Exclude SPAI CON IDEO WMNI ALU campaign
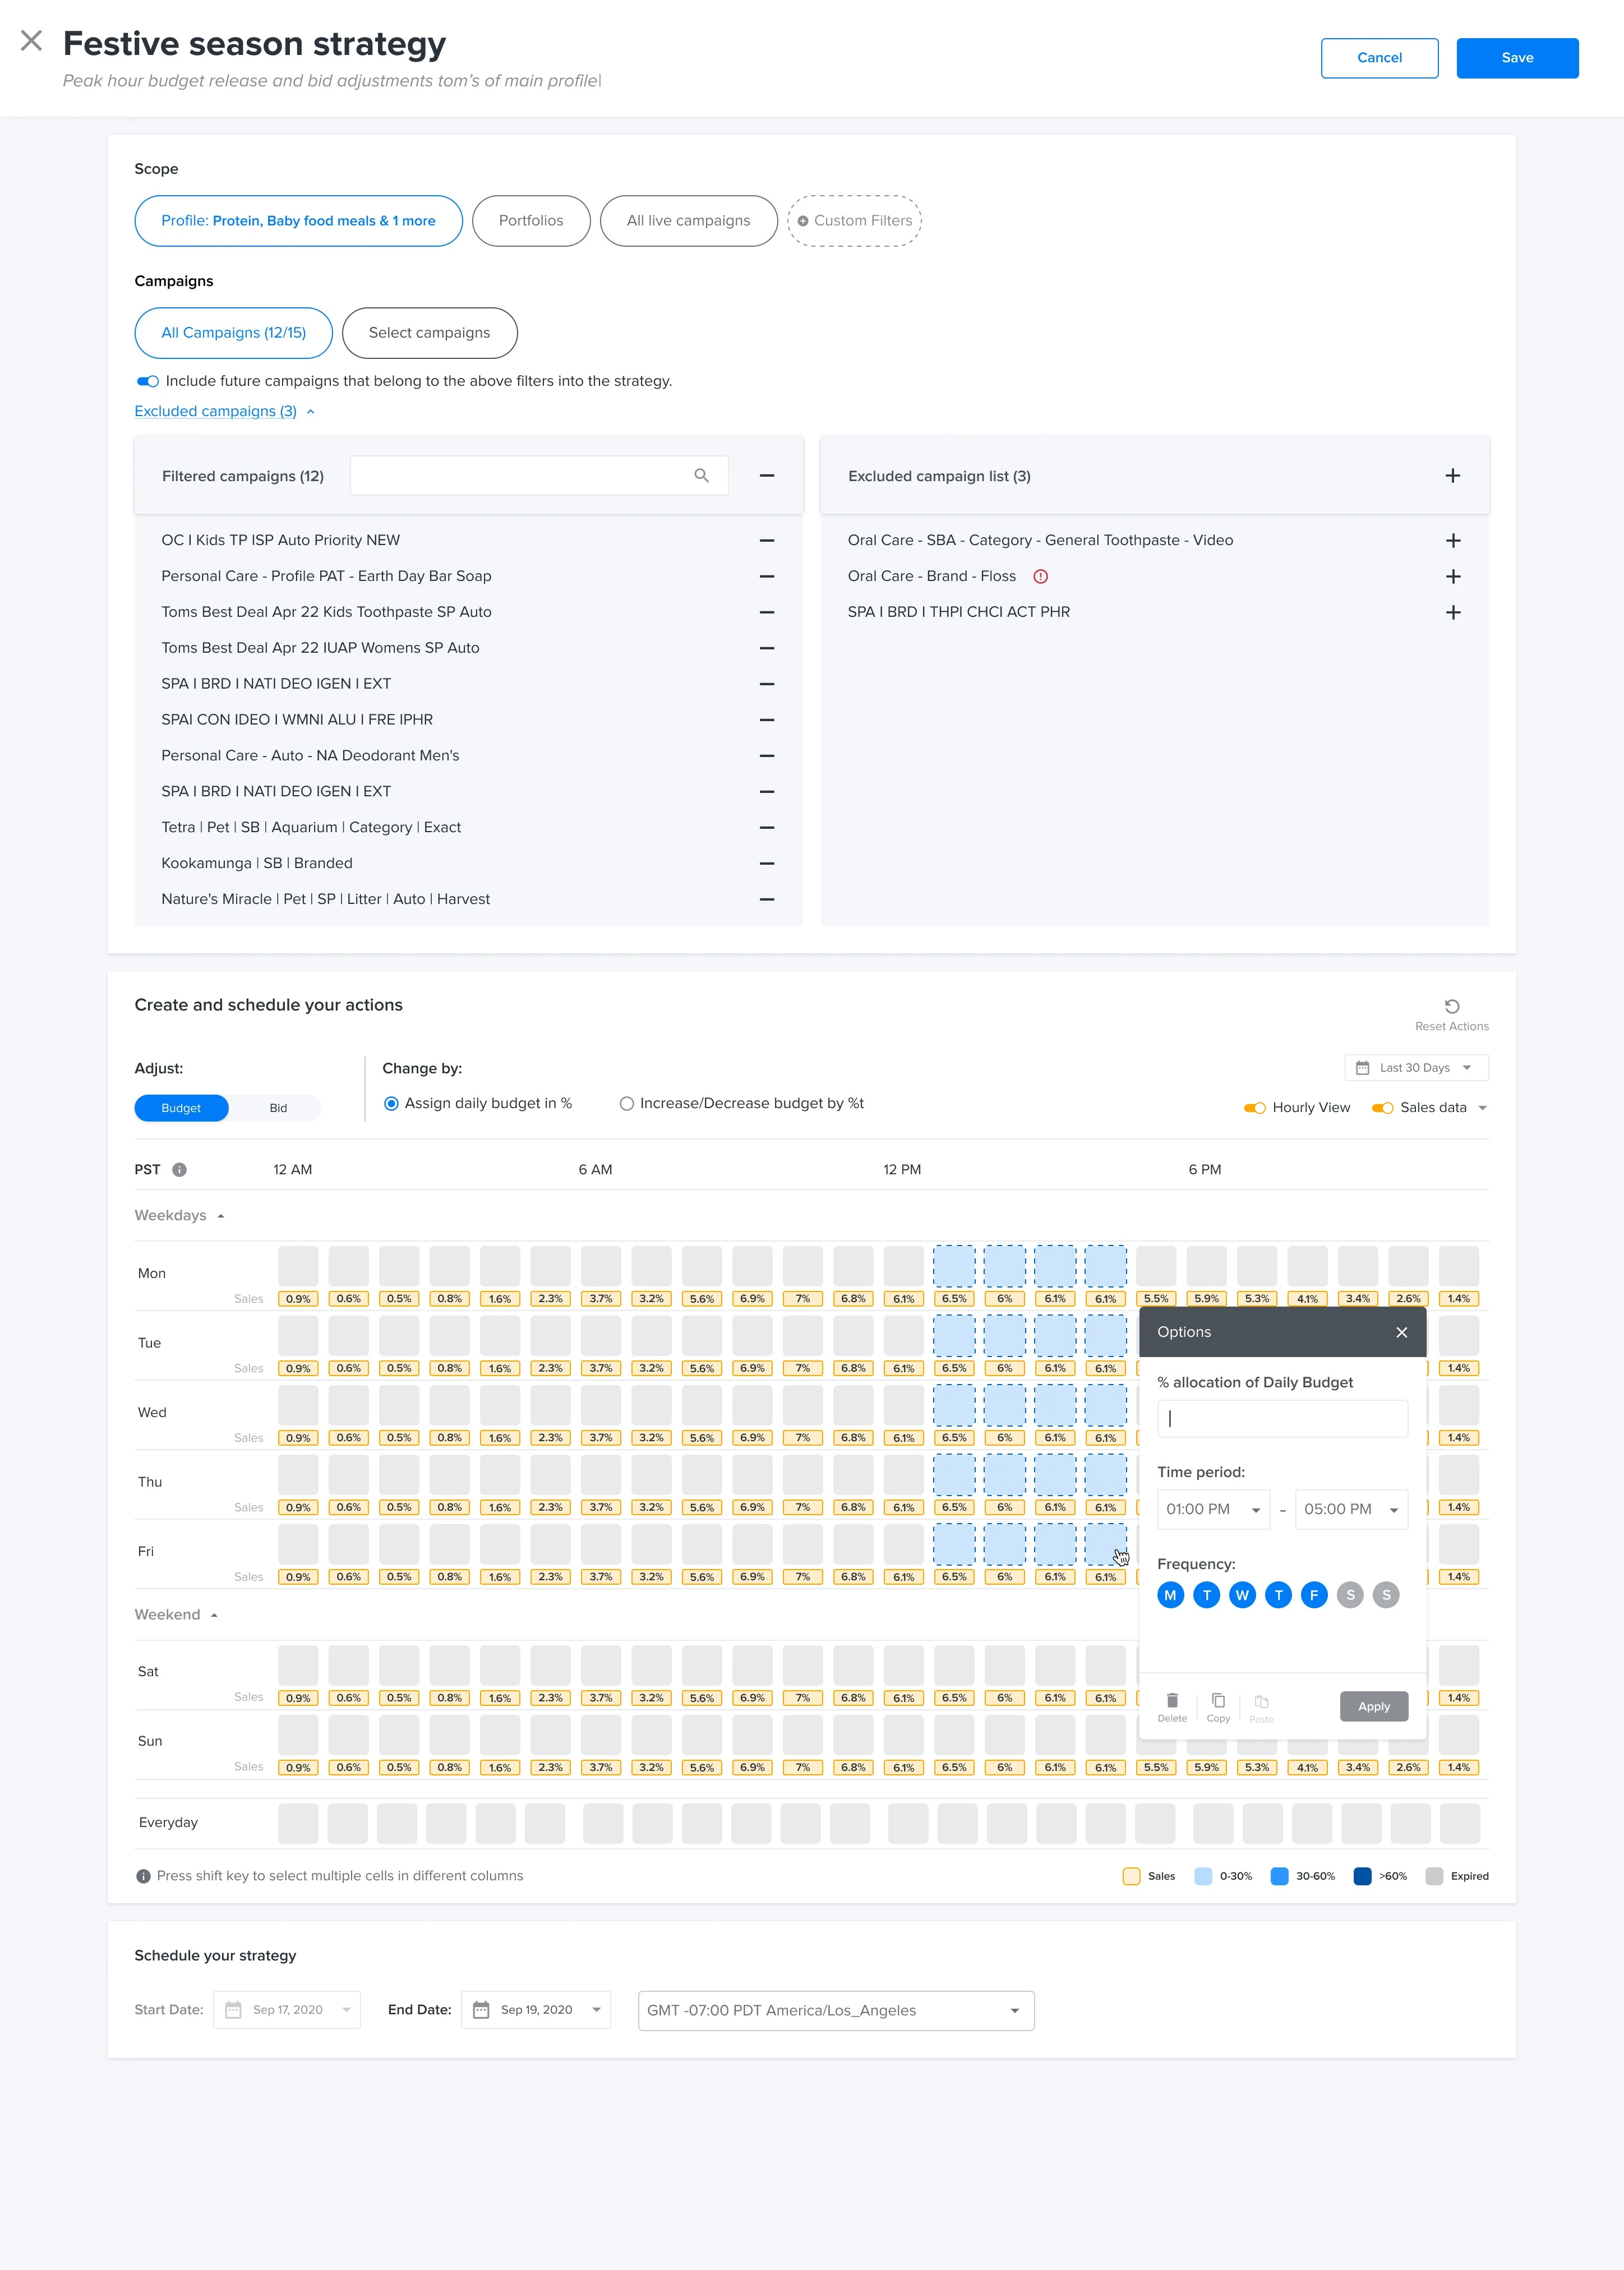The height and width of the screenshot is (2270, 1624). point(767,720)
